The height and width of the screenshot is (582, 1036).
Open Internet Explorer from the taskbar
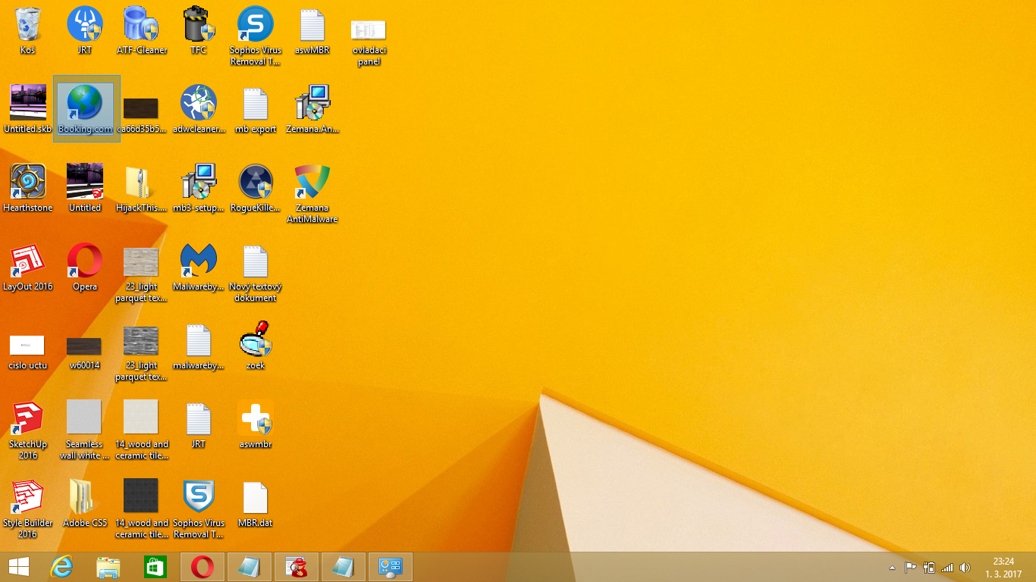coord(61,567)
